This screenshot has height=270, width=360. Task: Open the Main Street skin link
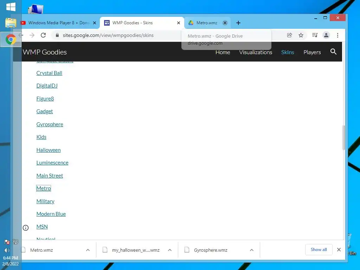[x=50, y=176]
